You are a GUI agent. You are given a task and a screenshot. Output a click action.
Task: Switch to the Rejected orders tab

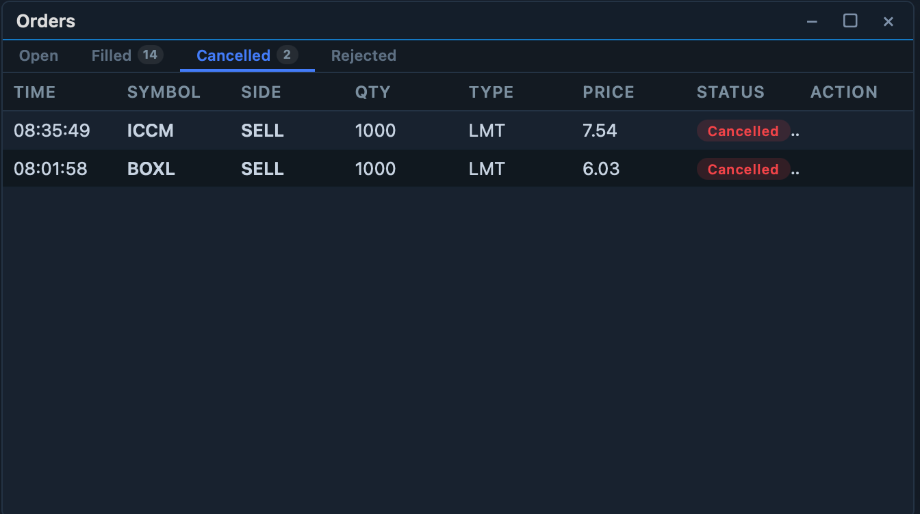(363, 55)
